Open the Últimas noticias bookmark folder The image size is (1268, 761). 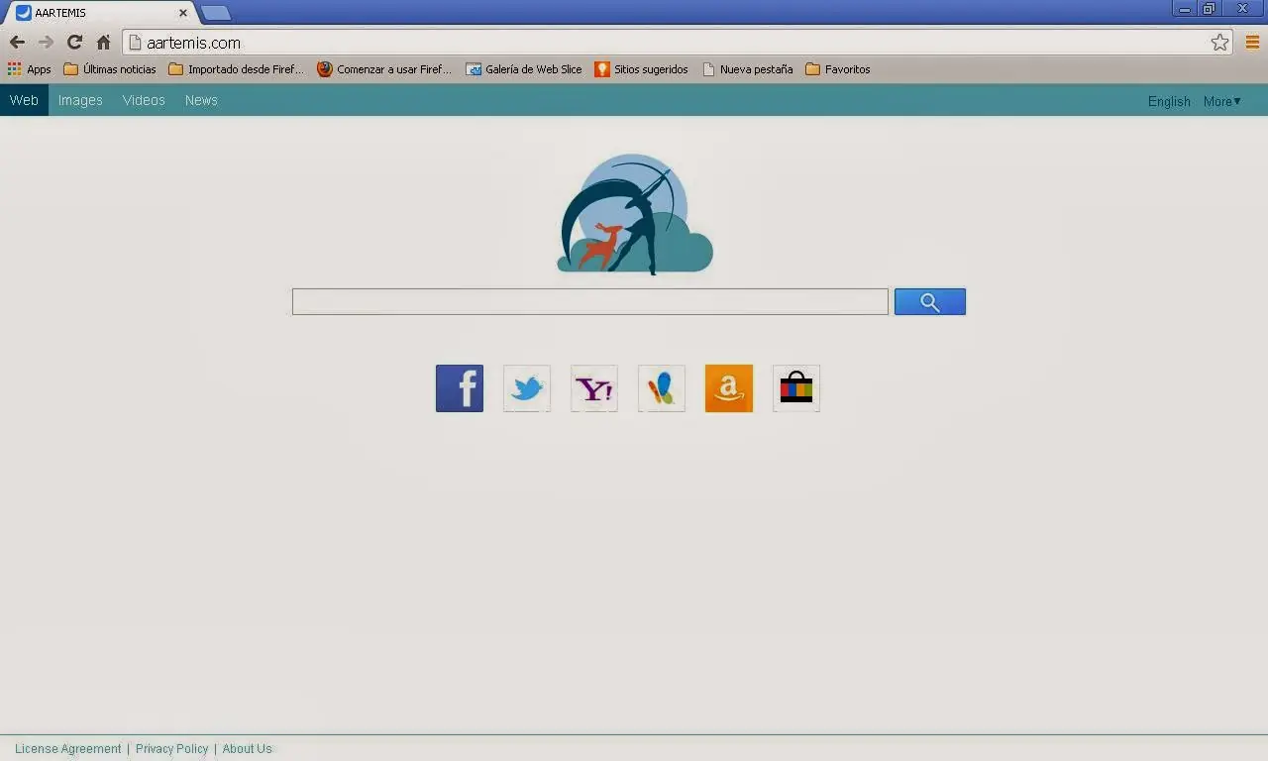110,69
